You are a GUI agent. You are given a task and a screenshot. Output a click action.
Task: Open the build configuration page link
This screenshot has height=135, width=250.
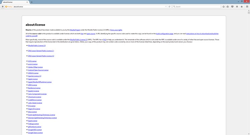165,34
